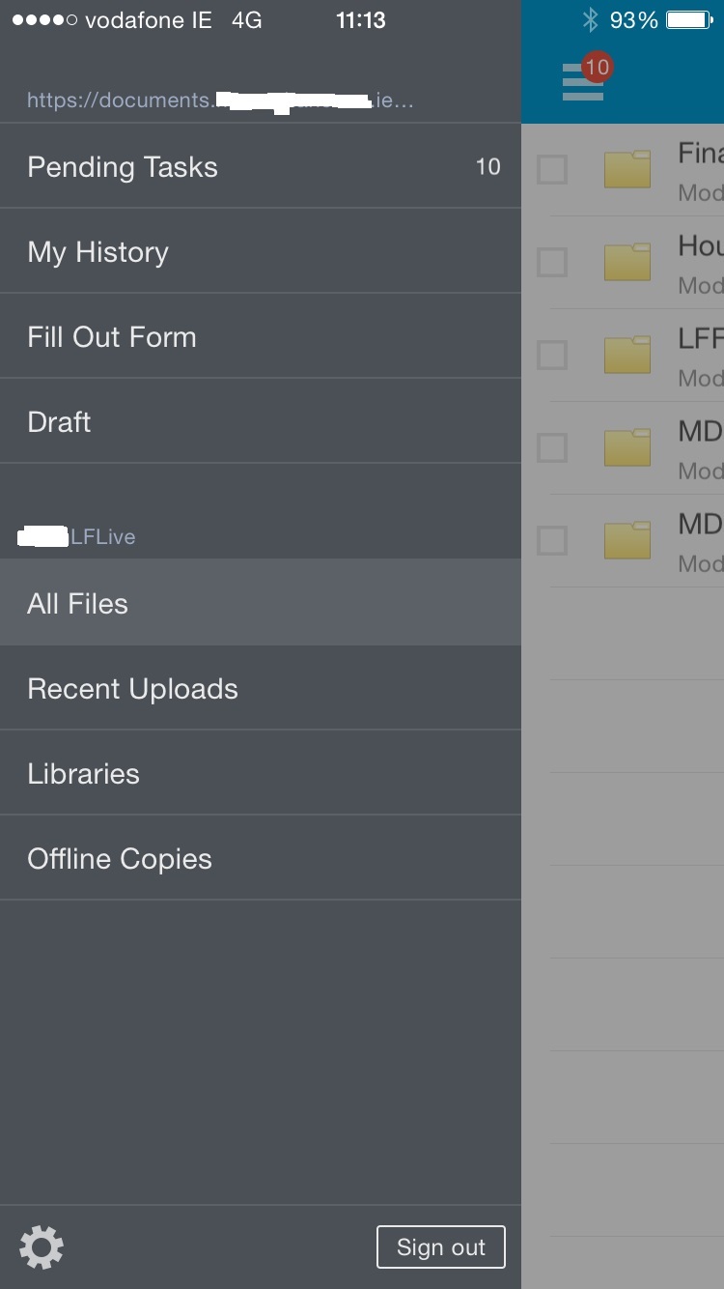Tap the last MD folder icon
The width and height of the screenshot is (724, 1289).
click(627, 540)
